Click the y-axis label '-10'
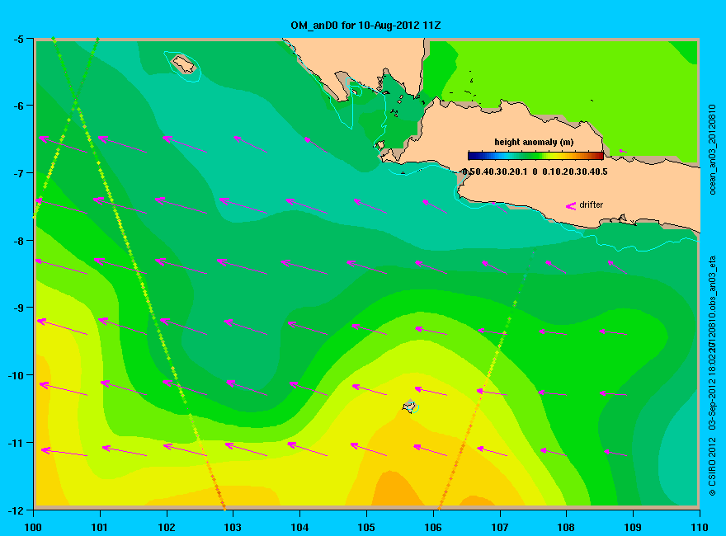Image resolution: width=726 pixels, height=536 pixels. (x=16, y=375)
